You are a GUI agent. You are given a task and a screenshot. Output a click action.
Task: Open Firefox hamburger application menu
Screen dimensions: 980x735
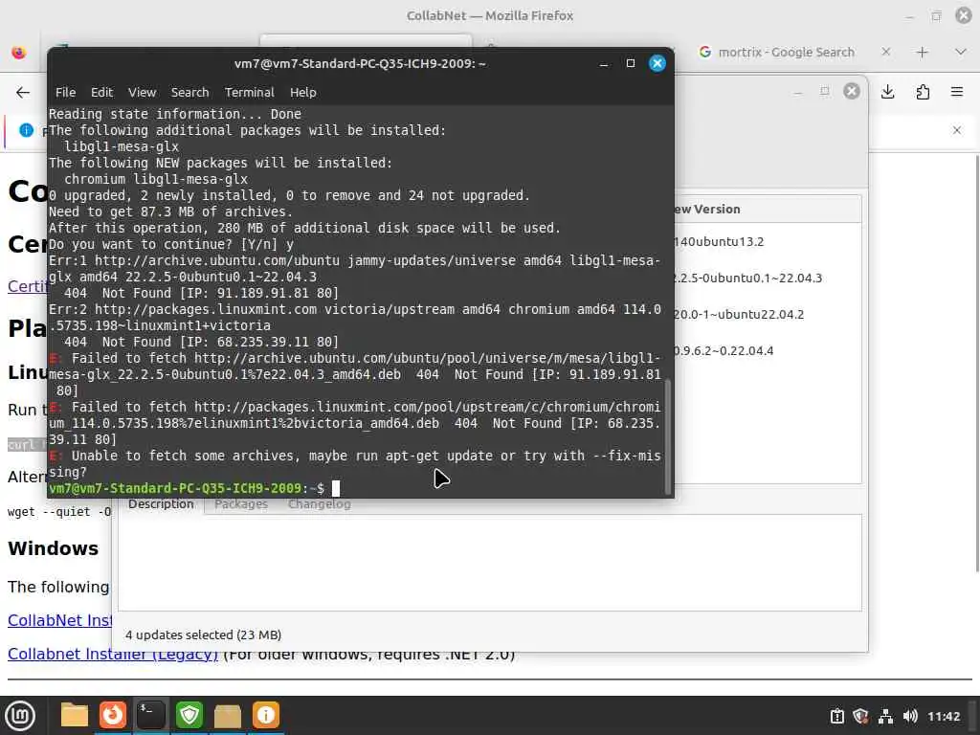pos(957,93)
